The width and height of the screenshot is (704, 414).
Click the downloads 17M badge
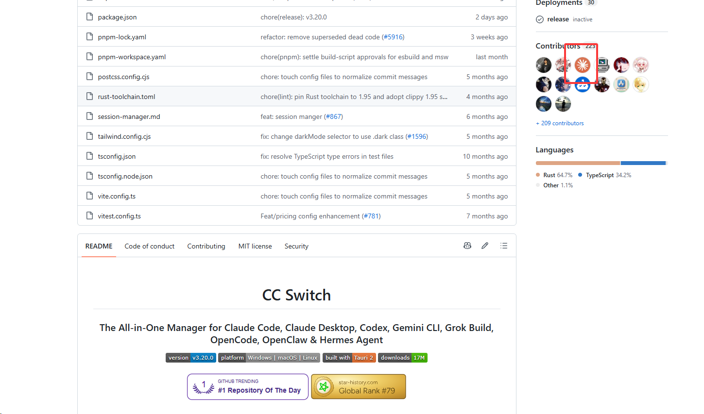pos(403,358)
